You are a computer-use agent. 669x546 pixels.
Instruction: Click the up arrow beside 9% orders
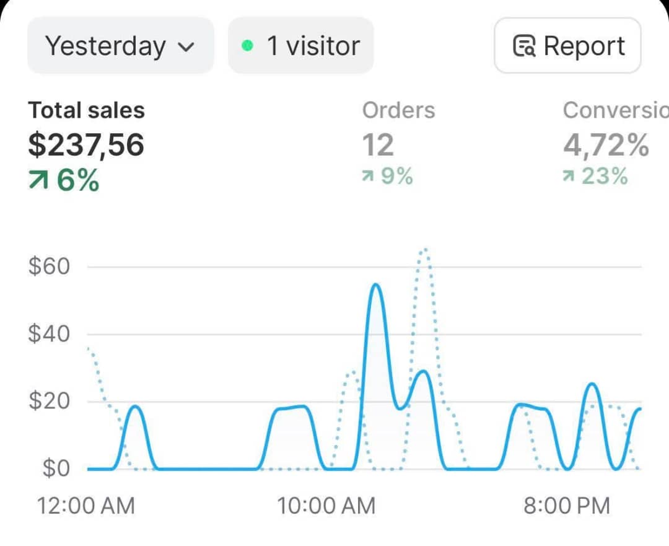(369, 177)
